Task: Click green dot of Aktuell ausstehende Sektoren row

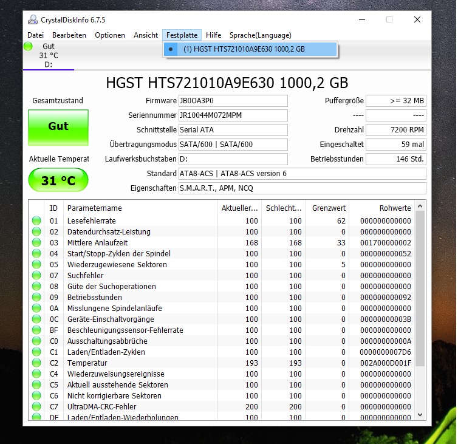Action: (x=36, y=384)
